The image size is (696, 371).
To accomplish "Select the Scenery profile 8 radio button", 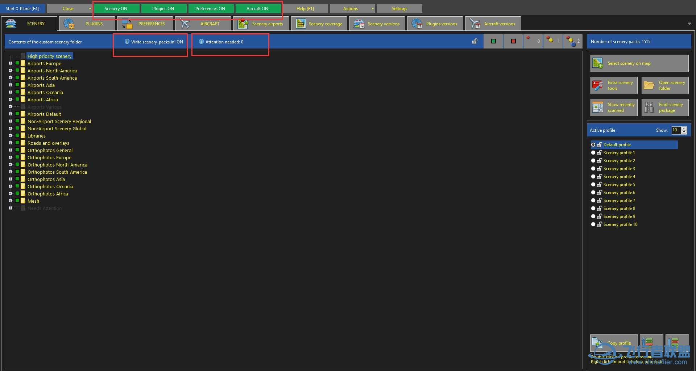I will click(593, 208).
